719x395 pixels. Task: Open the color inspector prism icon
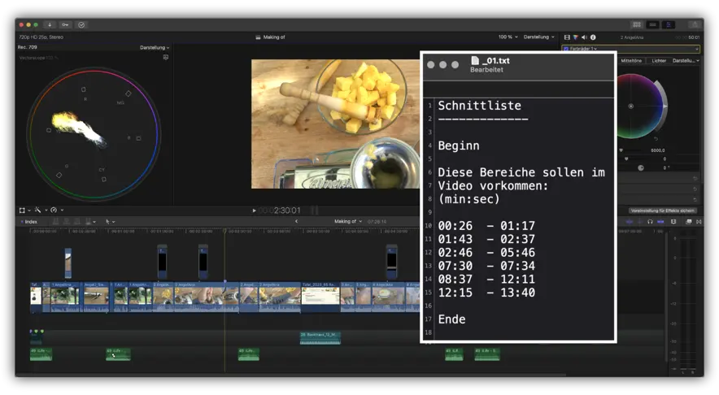click(x=576, y=37)
